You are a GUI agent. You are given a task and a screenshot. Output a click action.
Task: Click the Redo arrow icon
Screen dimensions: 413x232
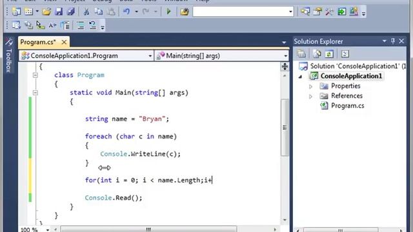pos(146,12)
